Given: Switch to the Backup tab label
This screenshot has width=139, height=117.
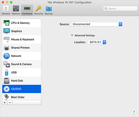Looking at the screenshot, I should 49,14.
